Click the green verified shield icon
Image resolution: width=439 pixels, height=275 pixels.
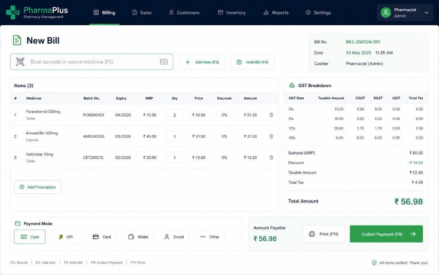[374, 263]
